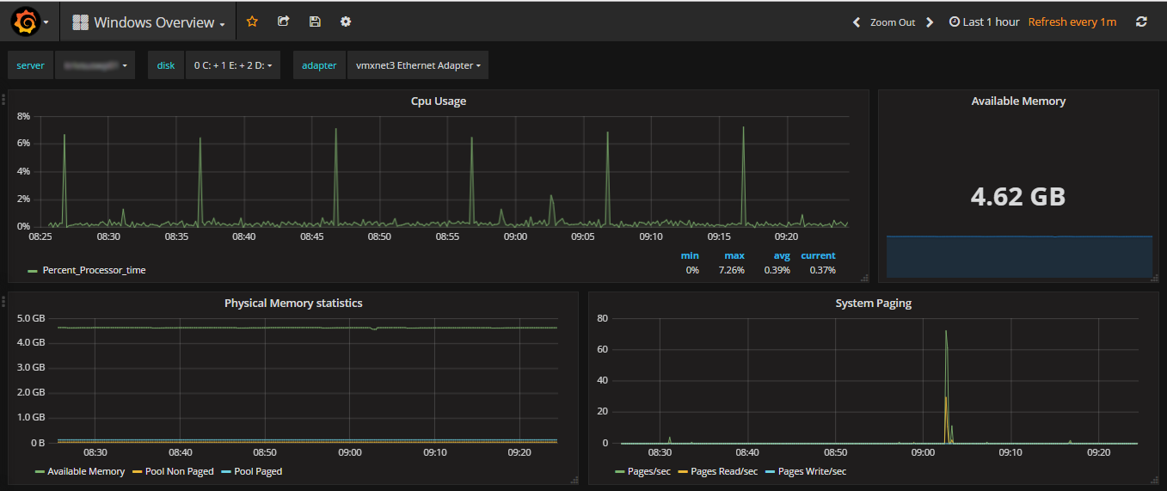Open vmxnet3 Ethernet Adapter dropdown

tap(418, 65)
